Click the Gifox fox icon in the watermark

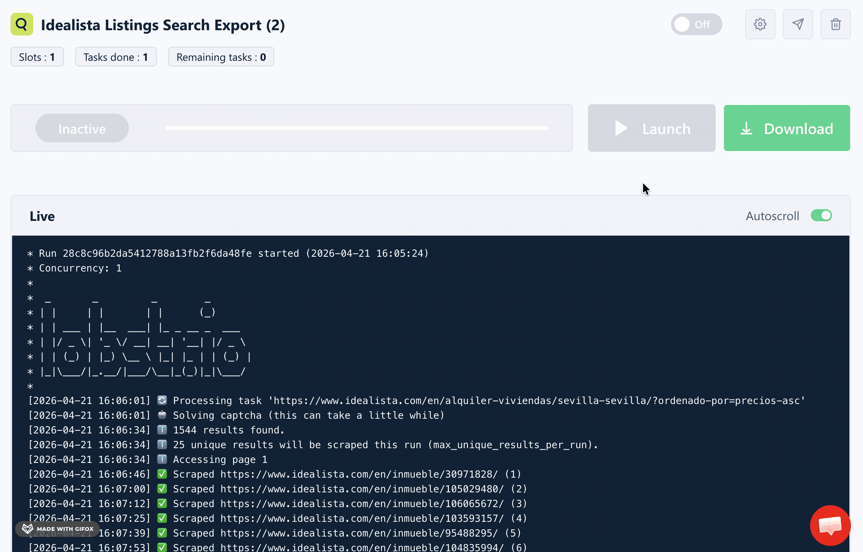27,529
